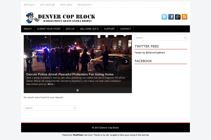Open the Twitter social icon

[x=164, y=17]
